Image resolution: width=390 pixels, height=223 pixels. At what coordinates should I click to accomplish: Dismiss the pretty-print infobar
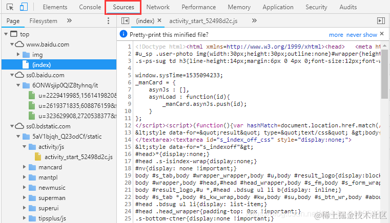(382, 34)
